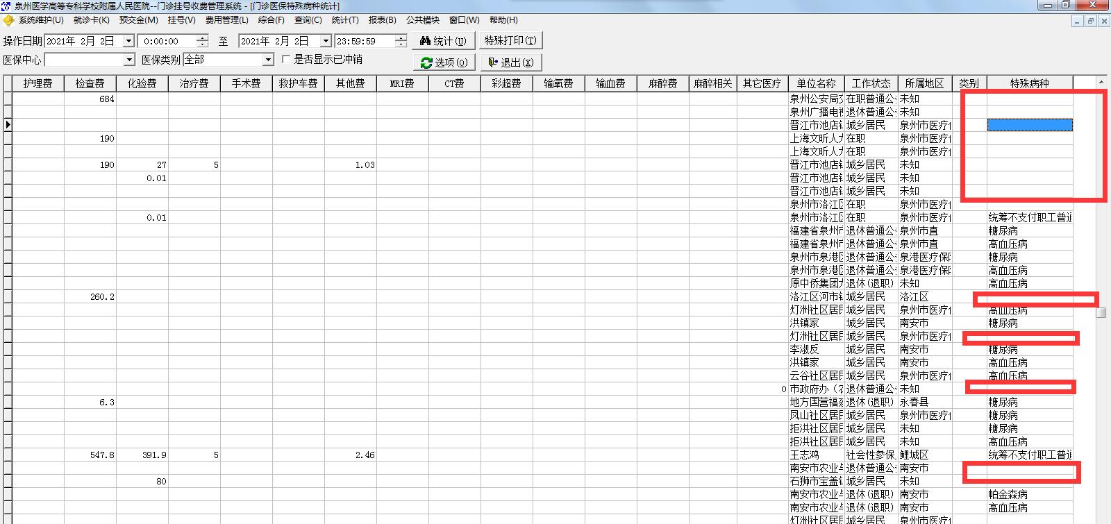This screenshot has height=524, width=1111.
Task: Click the 化验费 column header
Action: [x=142, y=84]
